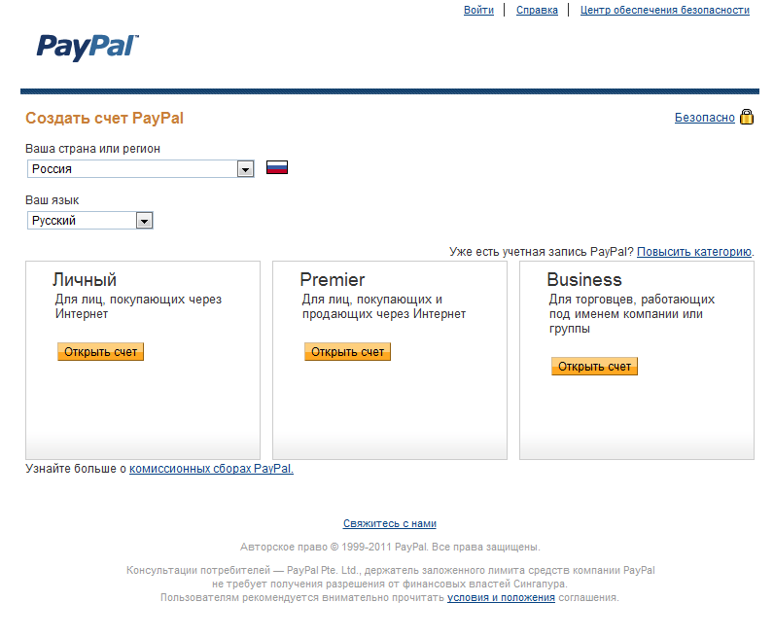This screenshot has width=774, height=638.
Task: Click the Свяжитесь с нами link
Action: pyautogui.click(x=389, y=523)
